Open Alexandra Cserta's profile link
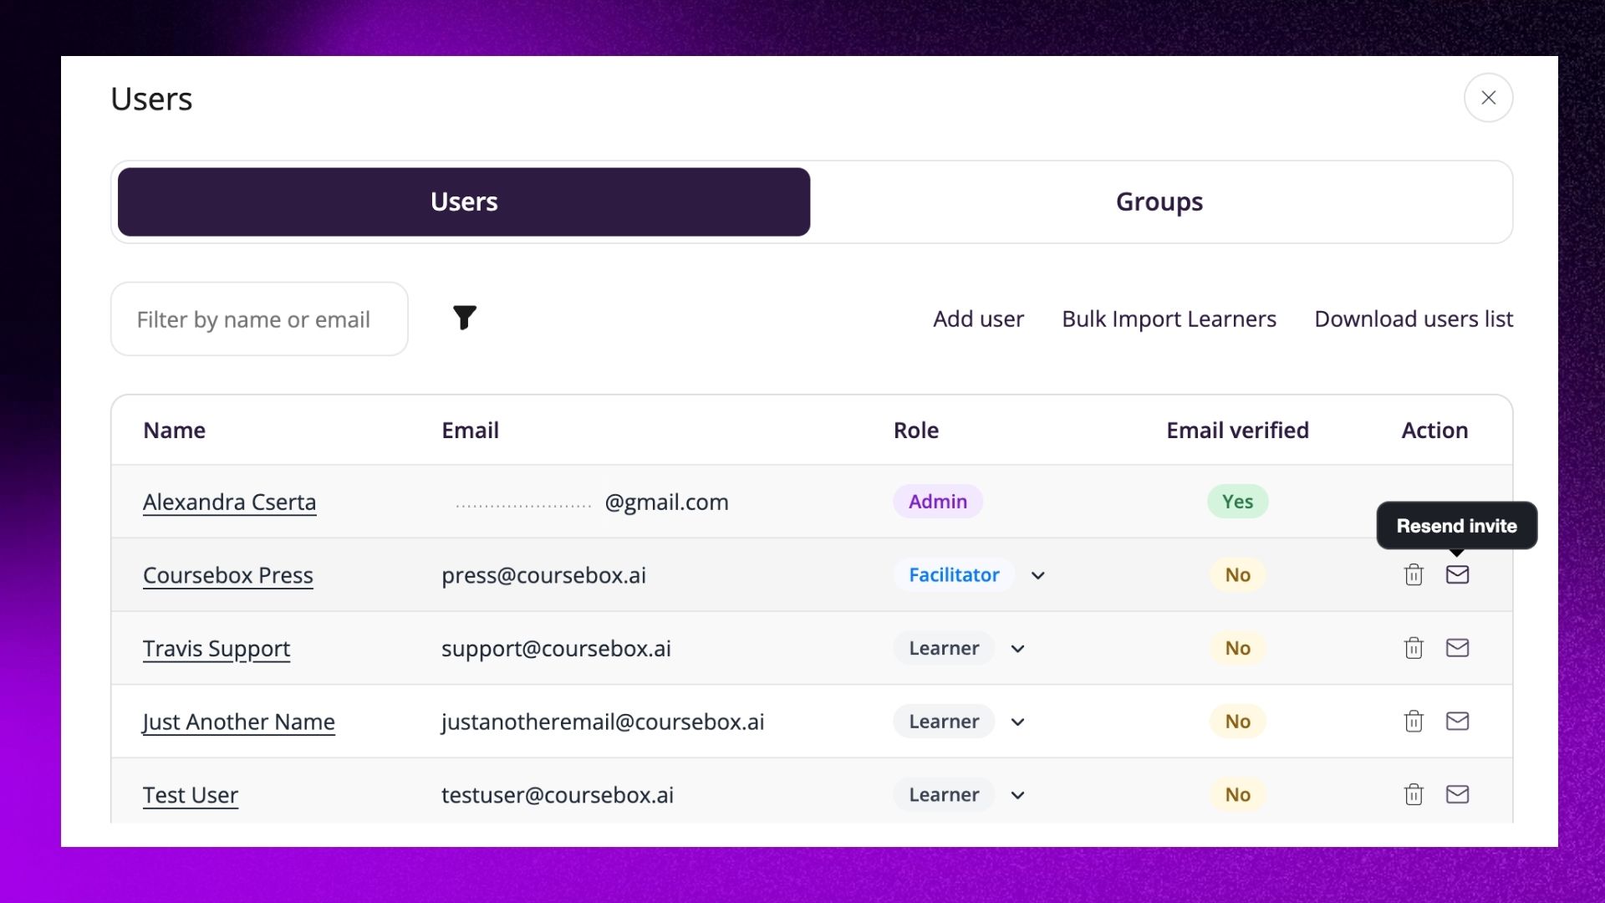 pos(229,502)
